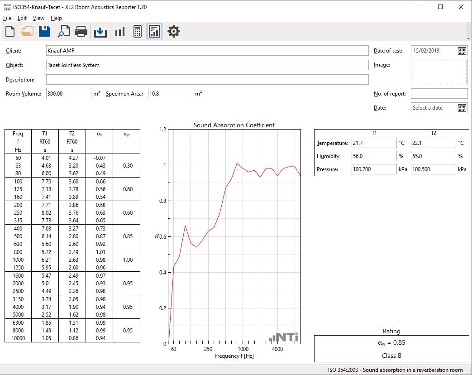Click the Room Volume input field
The height and width of the screenshot is (375, 472).
[x=68, y=94]
